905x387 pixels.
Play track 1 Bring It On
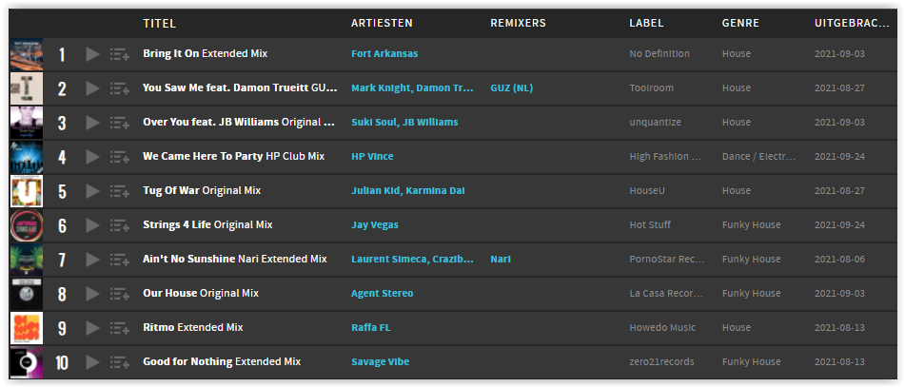[92, 54]
